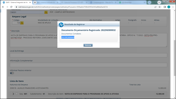Click item description NOTA DE EMPENHO row text
The image size is (176, 99).
tap(92, 94)
